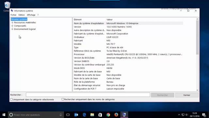
Task: Select the Version 10.0.14393 row
Action: 128,27
